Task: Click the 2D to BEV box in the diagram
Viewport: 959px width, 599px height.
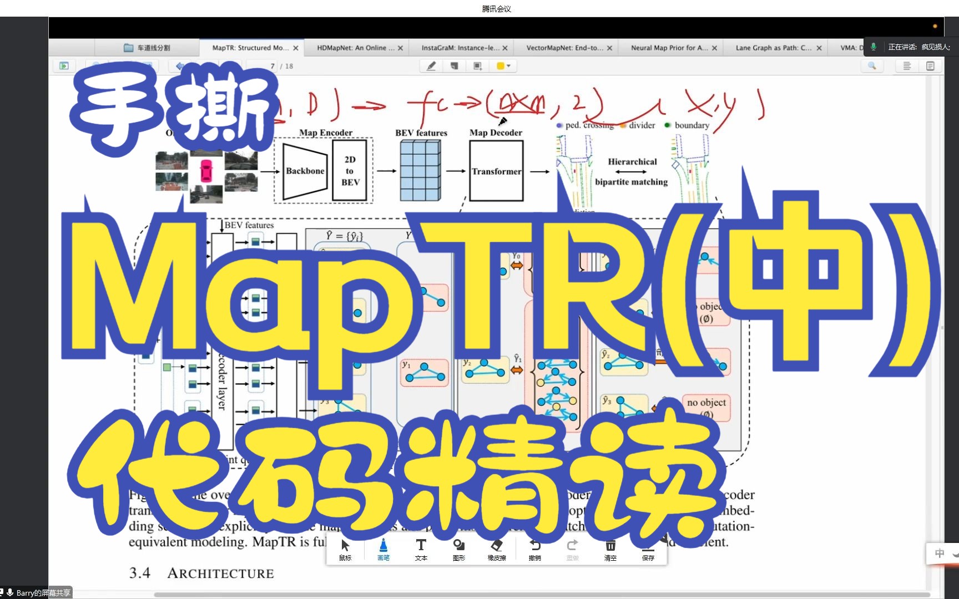Action: pyautogui.click(x=350, y=170)
